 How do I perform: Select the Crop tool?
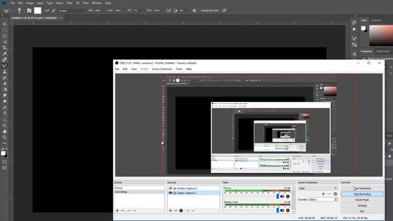(x=4, y=48)
